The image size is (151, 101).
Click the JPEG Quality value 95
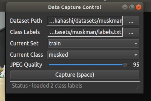point(136,65)
